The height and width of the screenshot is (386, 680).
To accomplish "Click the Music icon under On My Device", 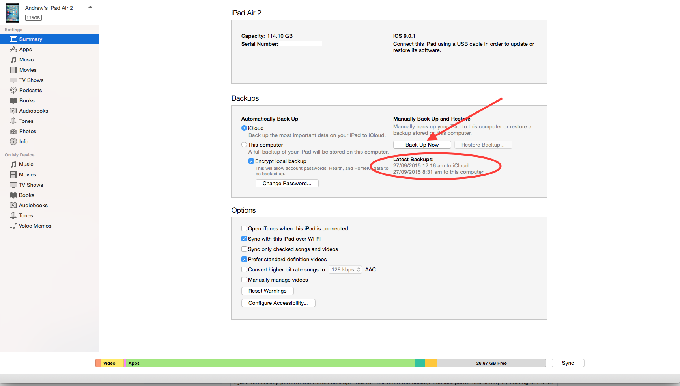I will (13, 164).
